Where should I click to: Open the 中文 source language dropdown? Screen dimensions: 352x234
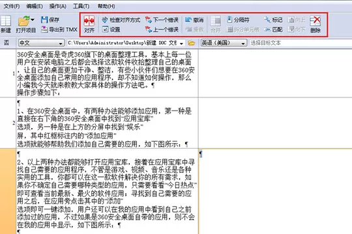click(x=41, y=43)
